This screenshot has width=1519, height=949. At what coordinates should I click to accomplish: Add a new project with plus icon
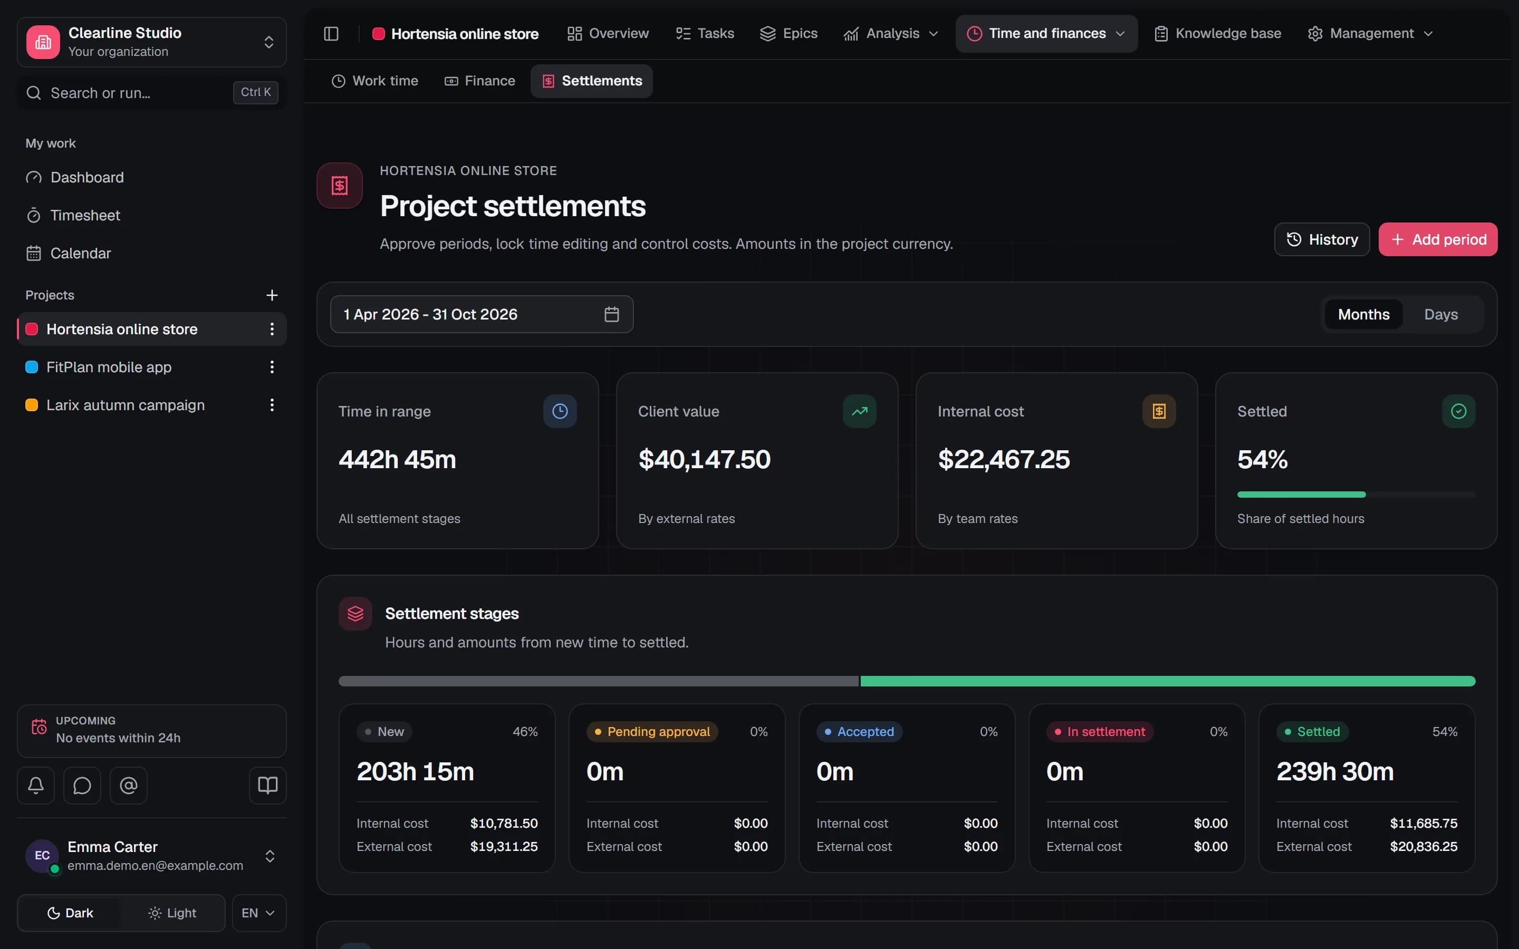tap(272, 295)
